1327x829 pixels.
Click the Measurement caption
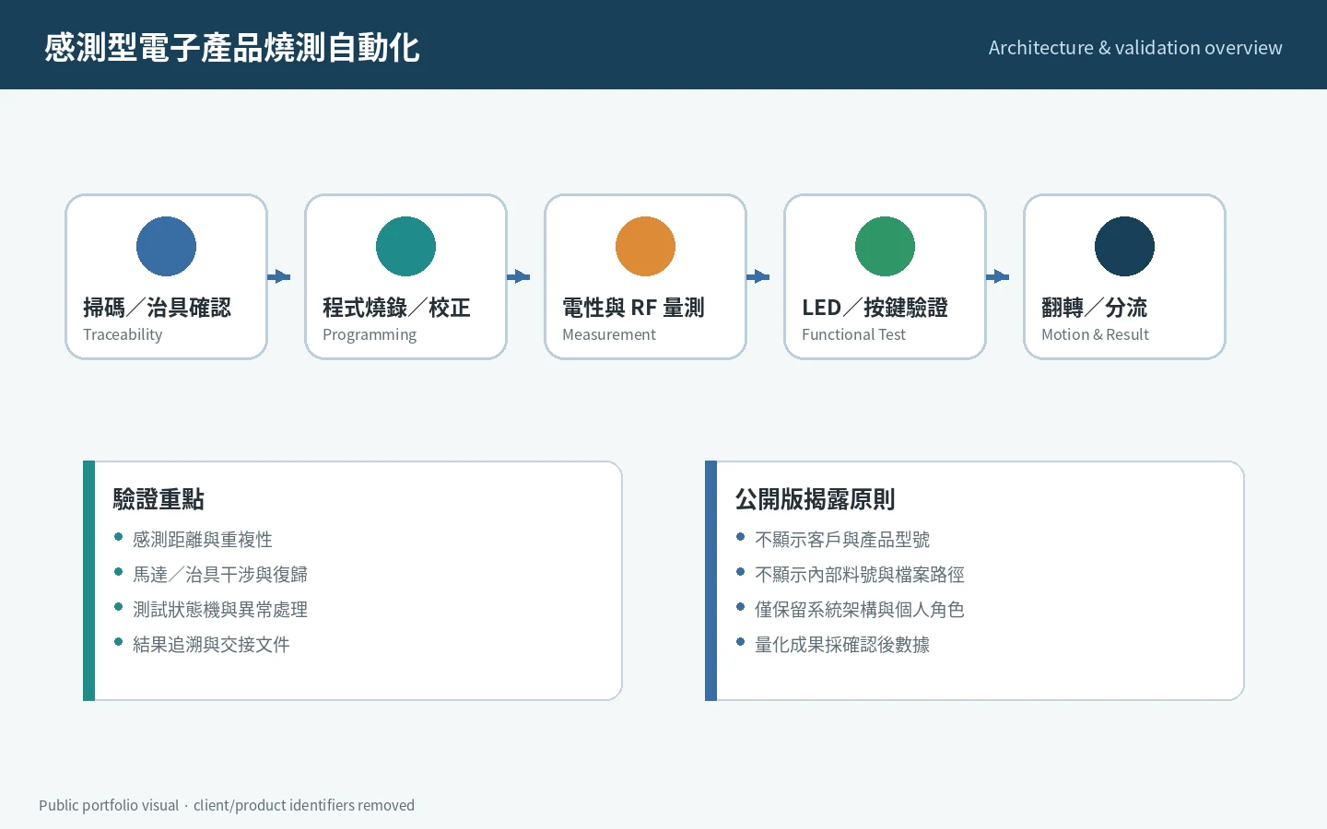pyautogui.click(x=609, y=334)
